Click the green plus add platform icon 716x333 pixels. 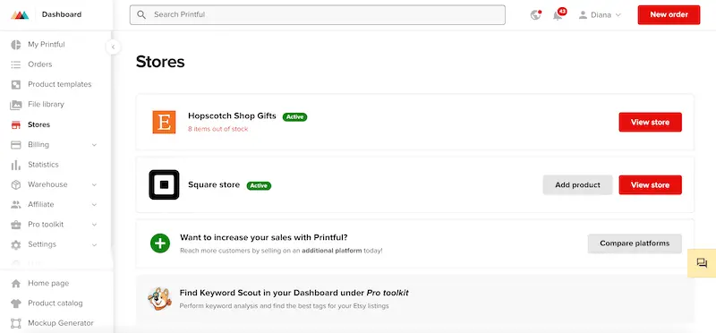pyautogui.click(x=160, y=243)
